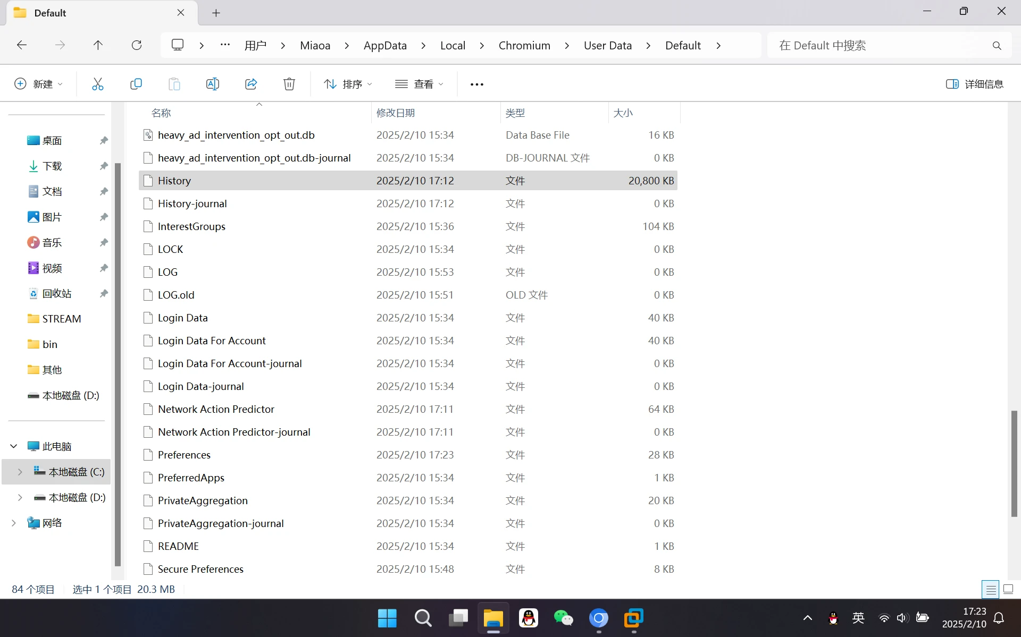The width and height of the screenshot is (1021, 637).
Task: Show hidden system tray icons
Action: coord(807,618)
